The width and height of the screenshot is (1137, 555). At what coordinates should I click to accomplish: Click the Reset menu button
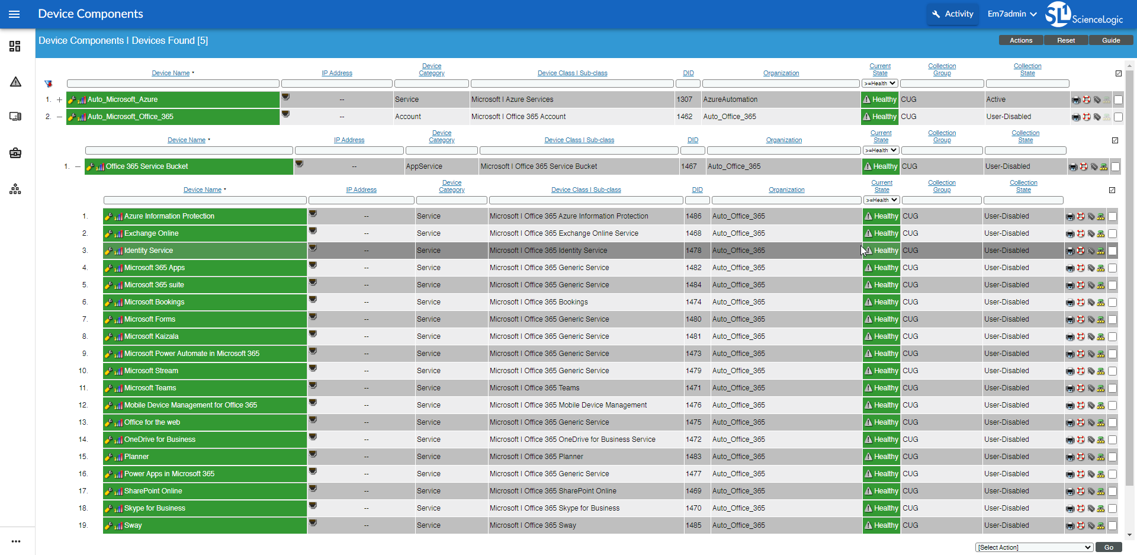coord(1066,40)
